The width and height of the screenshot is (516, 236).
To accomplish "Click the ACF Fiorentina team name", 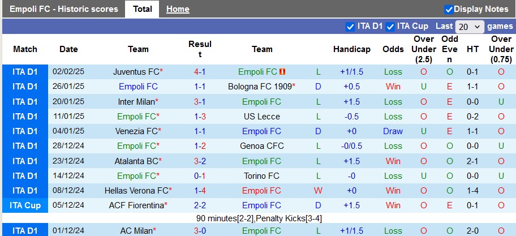I will 136,205.
